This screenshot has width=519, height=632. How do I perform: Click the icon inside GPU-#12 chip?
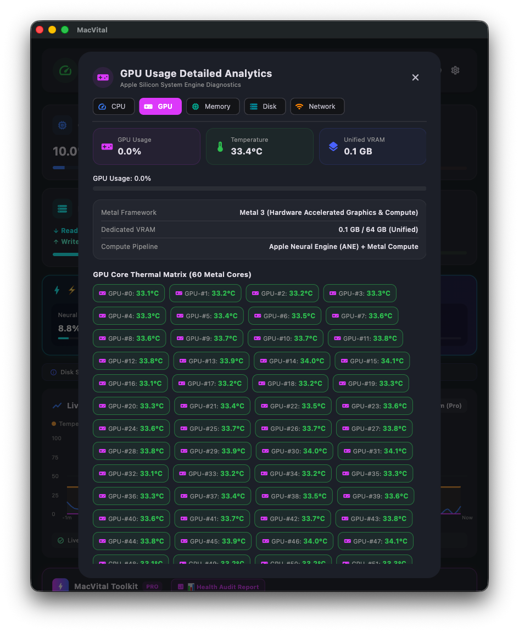[102, 361]
